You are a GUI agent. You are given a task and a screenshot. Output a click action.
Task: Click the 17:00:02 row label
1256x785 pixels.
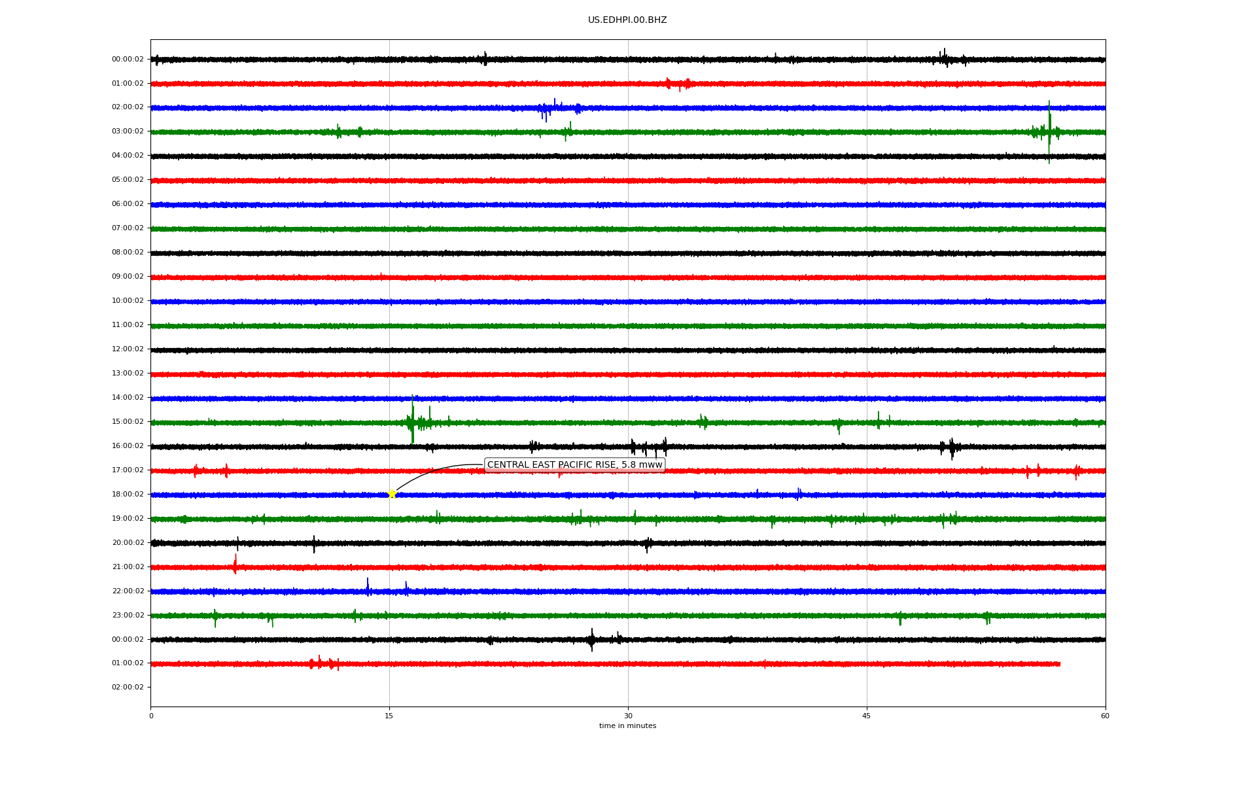point(128,470)
